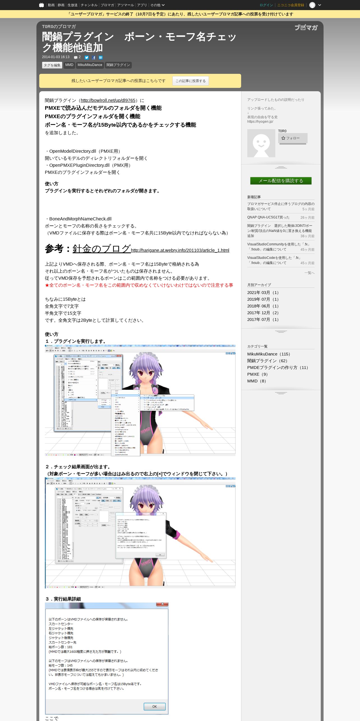Open the bowlroll.net download link
Image resolution: width=360 pixels, height=721 pixels.
[x=108, y=101]
